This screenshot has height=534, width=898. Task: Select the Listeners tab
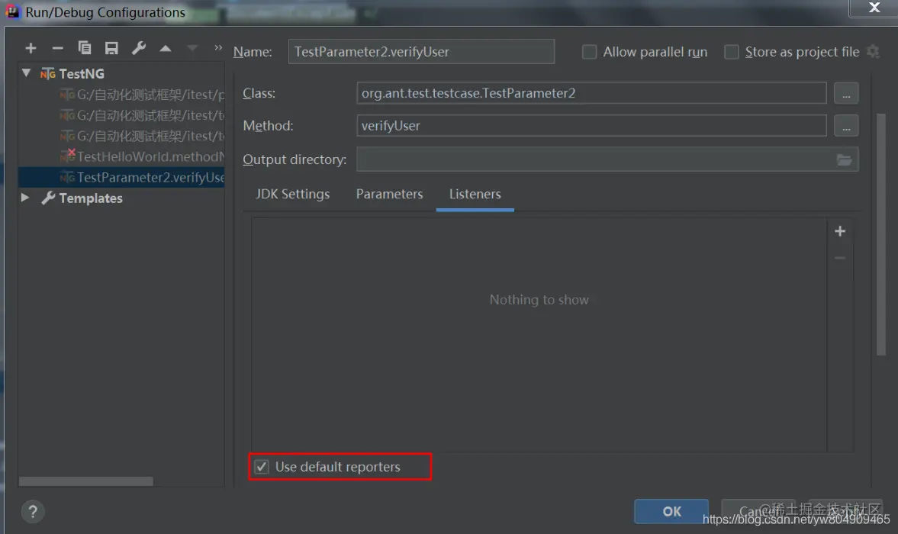click(x=475, y=194)
